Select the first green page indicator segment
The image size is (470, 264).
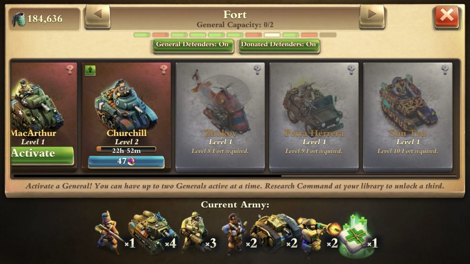[142, 35]
